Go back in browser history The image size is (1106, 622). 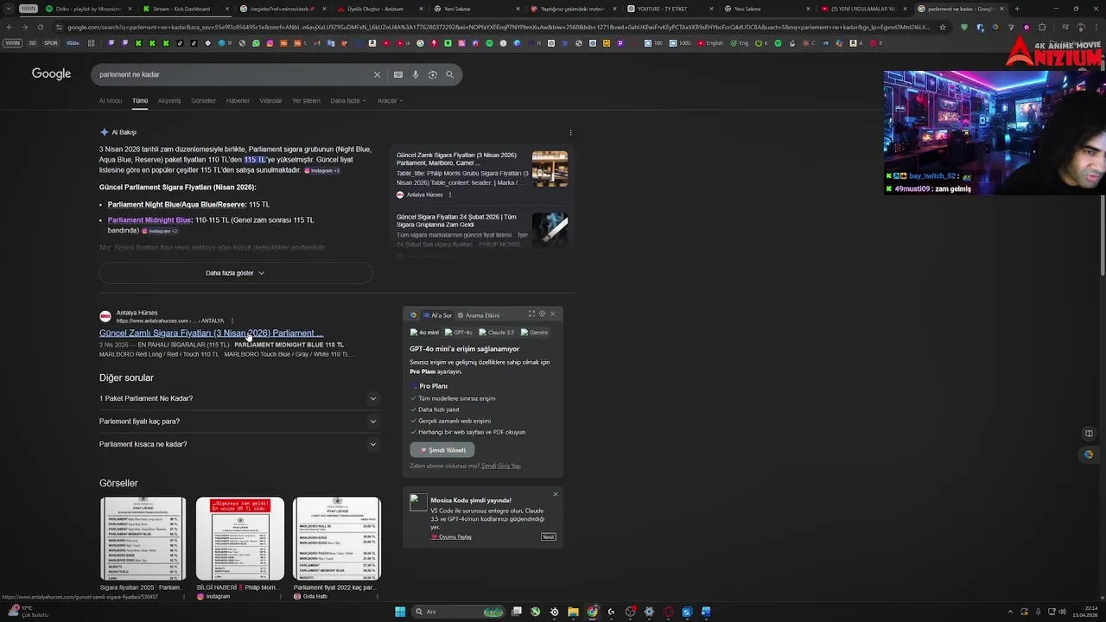point(10,27)
